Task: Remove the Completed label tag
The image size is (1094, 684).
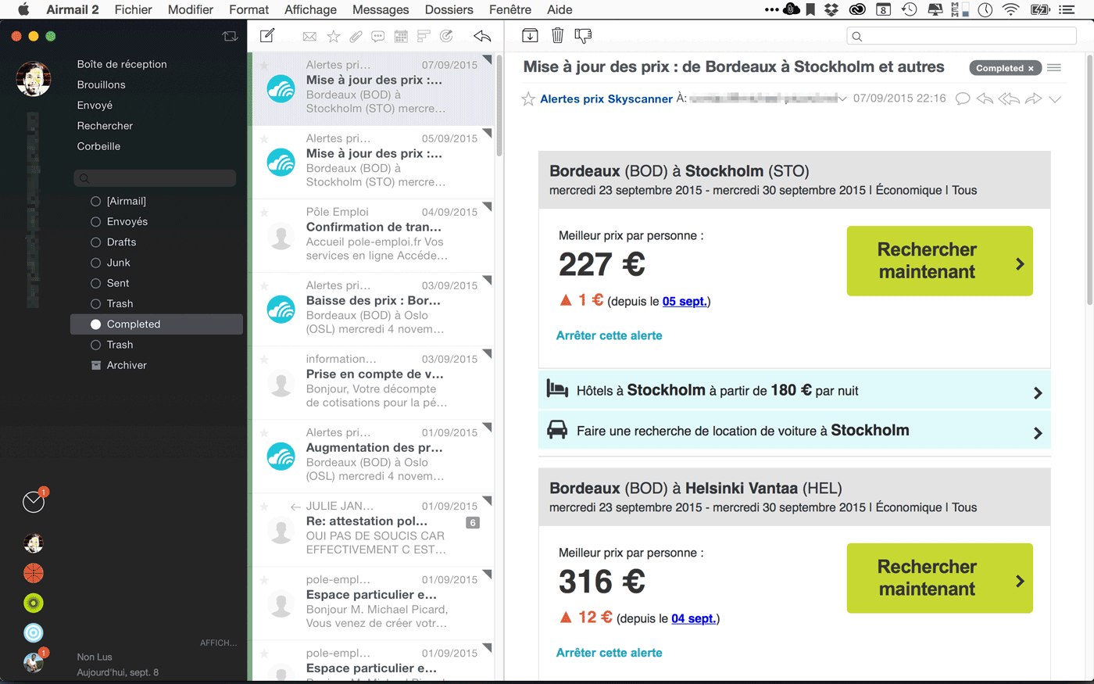Action: point(1031,69)
